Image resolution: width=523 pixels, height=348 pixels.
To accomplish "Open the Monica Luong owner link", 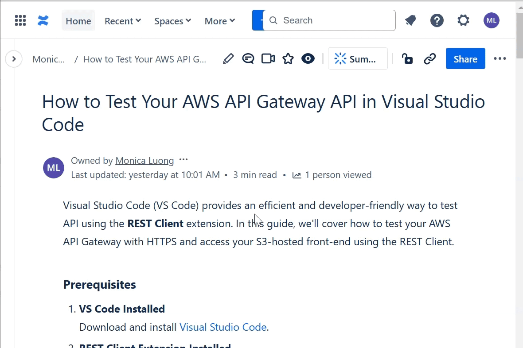I will [144, 161].
